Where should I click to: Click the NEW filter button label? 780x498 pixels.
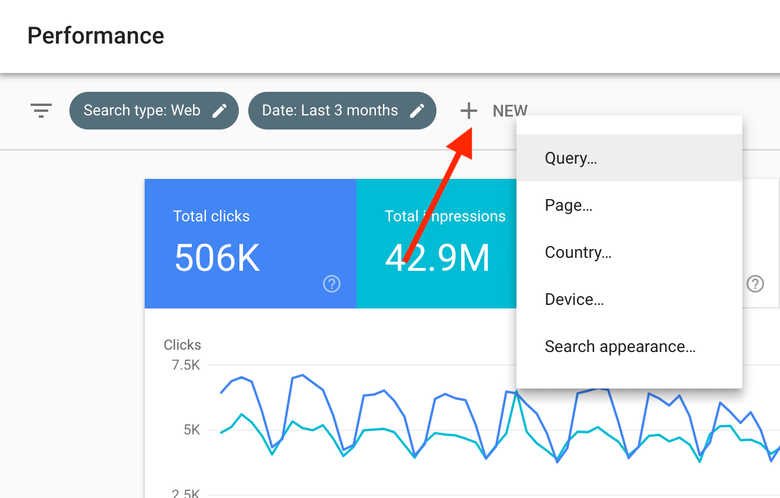coord(510,111)
